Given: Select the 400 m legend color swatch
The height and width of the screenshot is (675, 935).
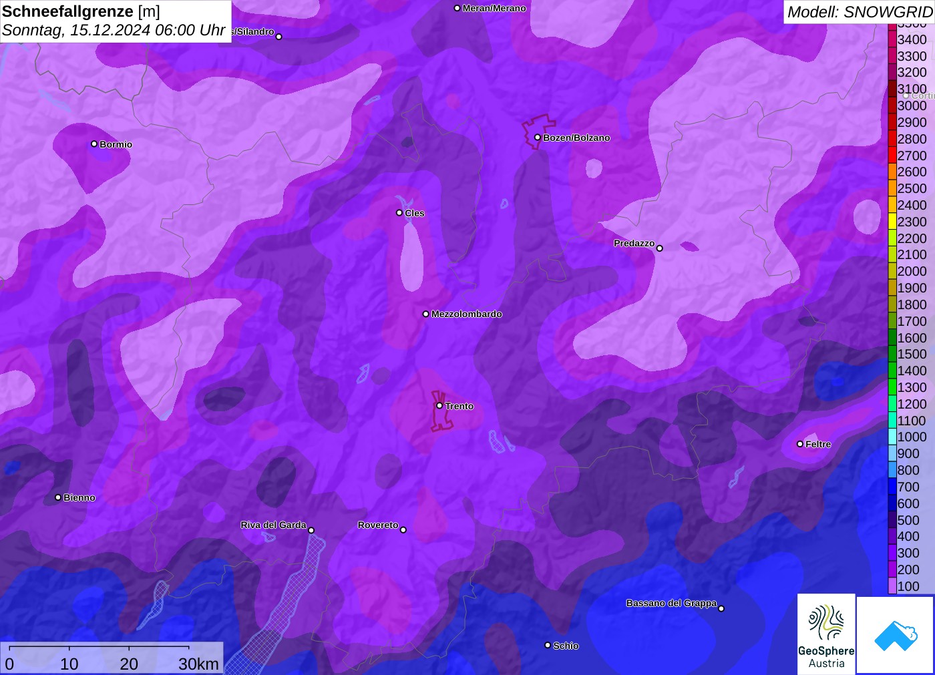Looking at the screenshot, I should point(892,536).
